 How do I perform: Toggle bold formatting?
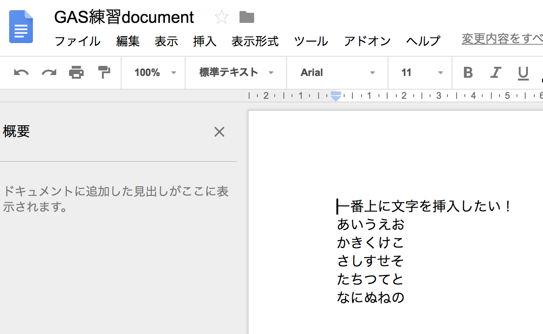[x=468, y=72]
